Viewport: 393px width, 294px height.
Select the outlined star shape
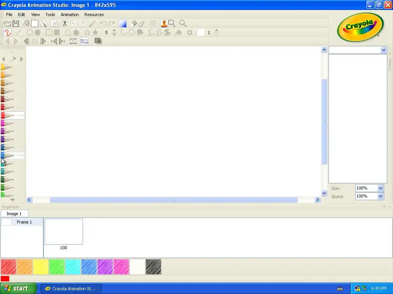87,33
